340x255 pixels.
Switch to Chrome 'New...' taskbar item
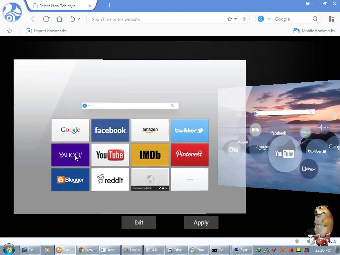88,250
